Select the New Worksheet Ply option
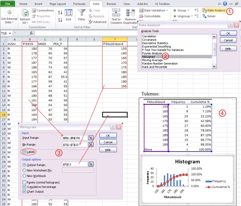The width and height of the screenshot is (241, 206). [24, 170]
